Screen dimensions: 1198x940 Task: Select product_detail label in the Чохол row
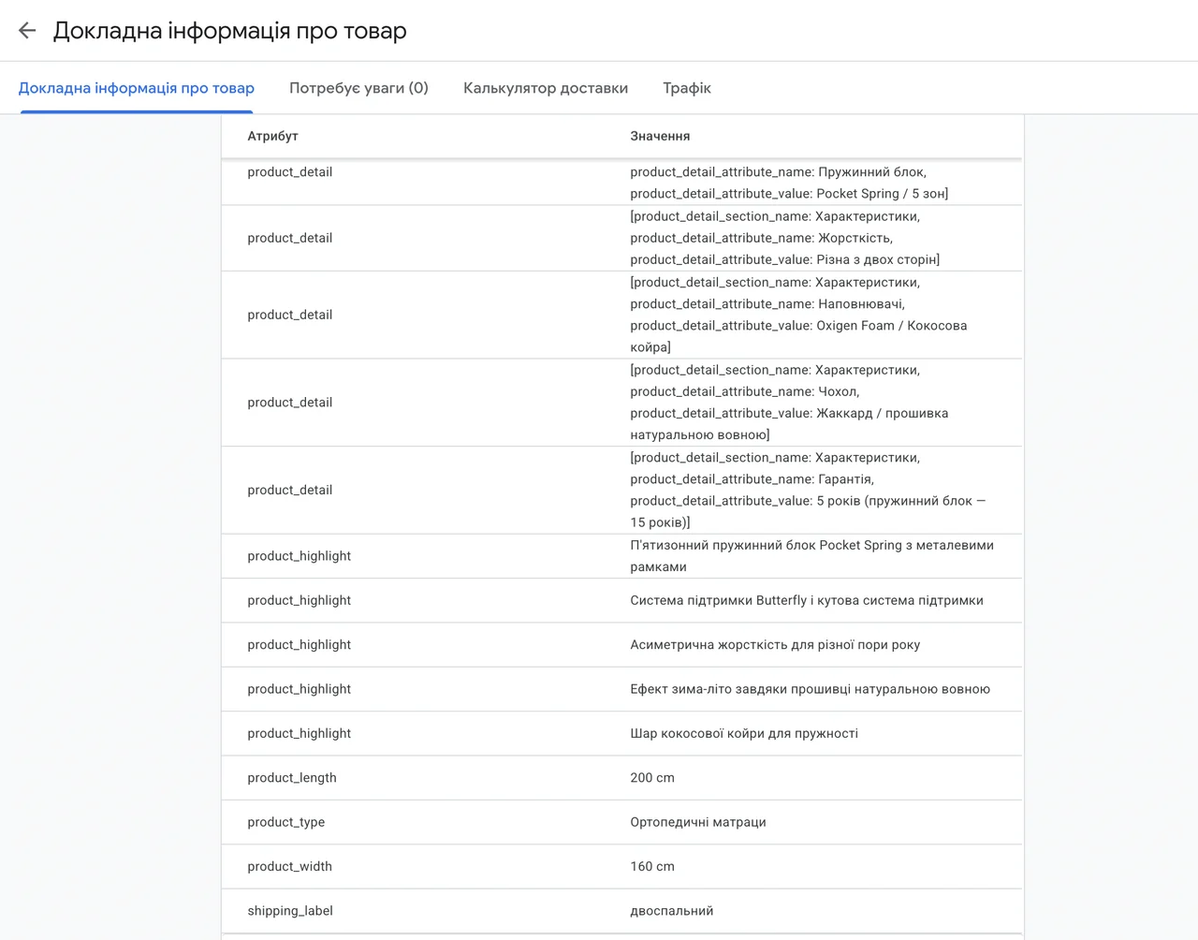point(290,403)
